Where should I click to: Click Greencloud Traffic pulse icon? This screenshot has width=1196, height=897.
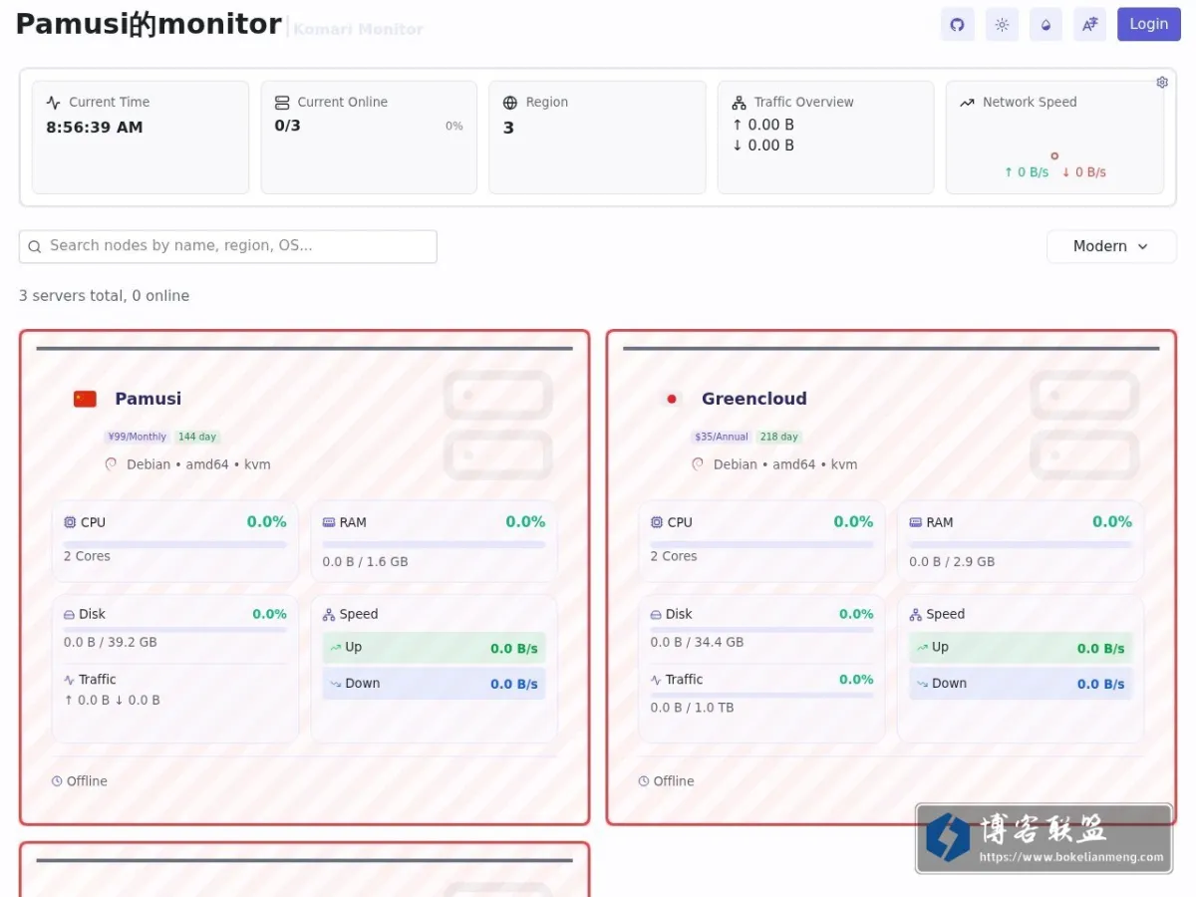point(657,680)
